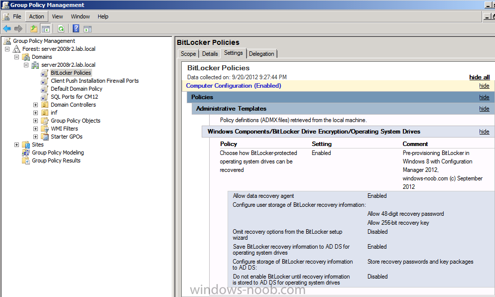
Task: Click the hide all link
Action: coord(479,77)
